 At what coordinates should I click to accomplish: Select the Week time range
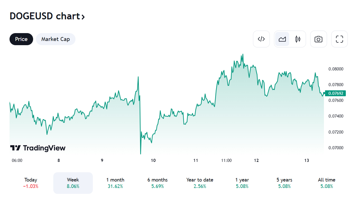pyautogui.click(x=73, y=183)
